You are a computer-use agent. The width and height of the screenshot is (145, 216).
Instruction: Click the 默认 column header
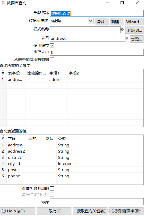click(50, 138)
